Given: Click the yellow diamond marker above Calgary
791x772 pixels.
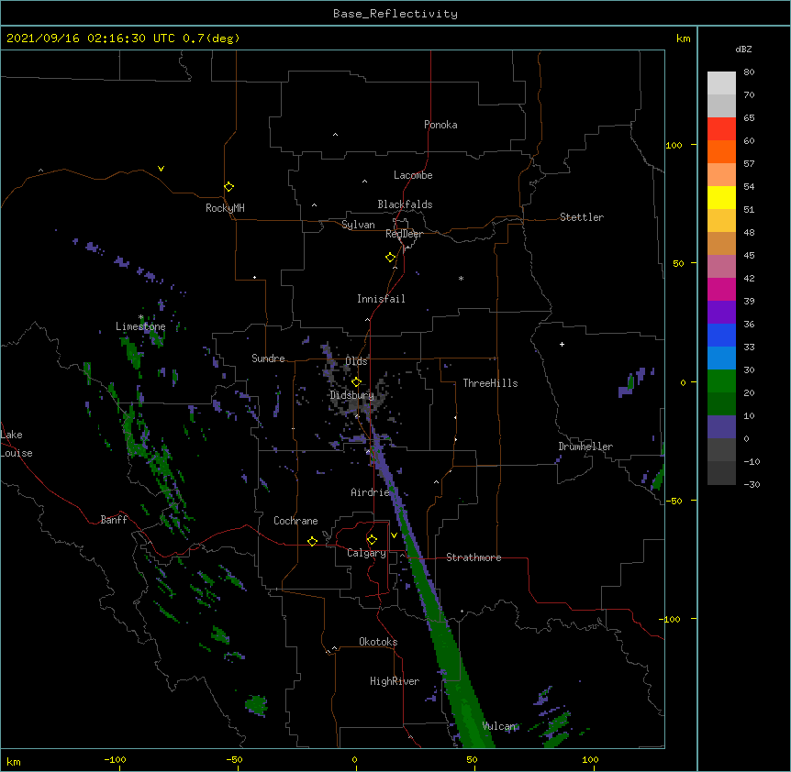Looking at the screenshot, I should click(372, 540).
